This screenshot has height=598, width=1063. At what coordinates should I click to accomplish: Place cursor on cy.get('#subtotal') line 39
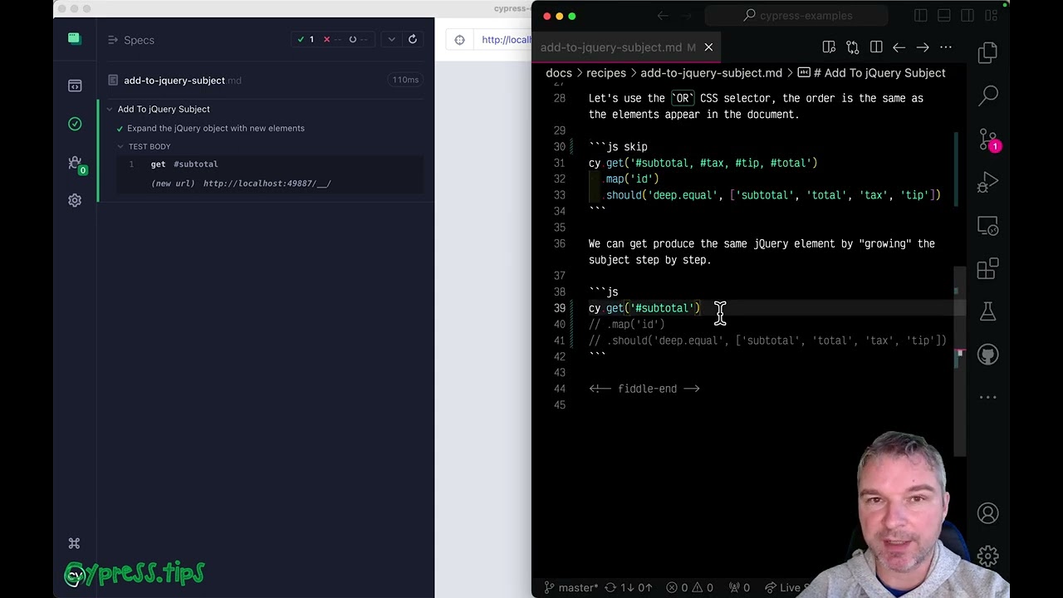[x=644, y=308]
